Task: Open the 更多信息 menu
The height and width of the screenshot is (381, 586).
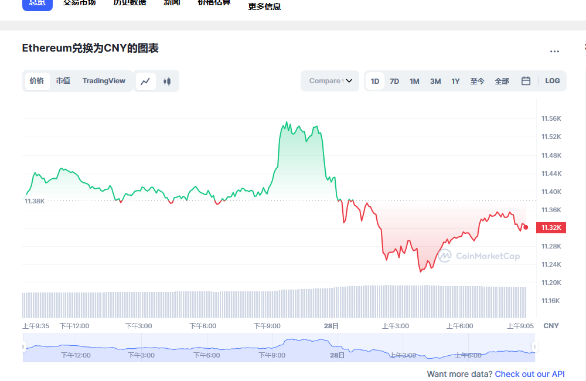Action: (x=264, y=6)
